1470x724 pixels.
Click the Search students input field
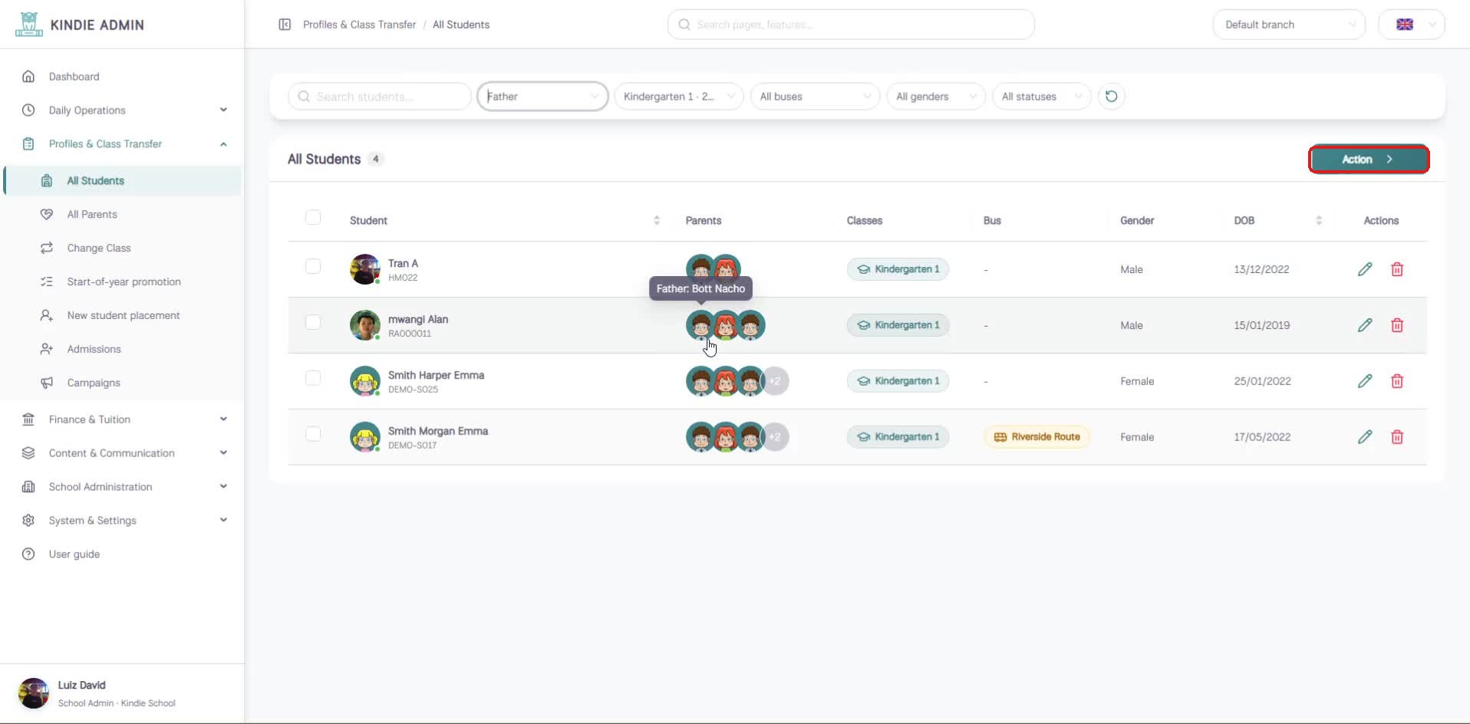tap(380, 97)
